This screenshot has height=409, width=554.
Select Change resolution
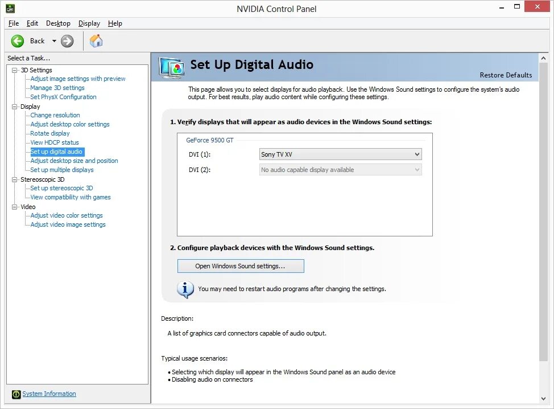tap(55, 115)
